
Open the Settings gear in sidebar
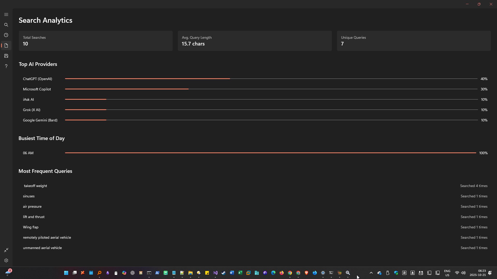6,260
